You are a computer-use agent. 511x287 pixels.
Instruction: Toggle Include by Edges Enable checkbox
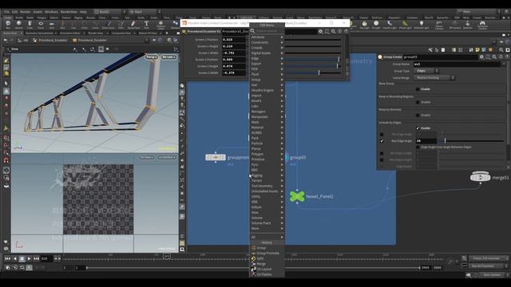tap(418, 128)
